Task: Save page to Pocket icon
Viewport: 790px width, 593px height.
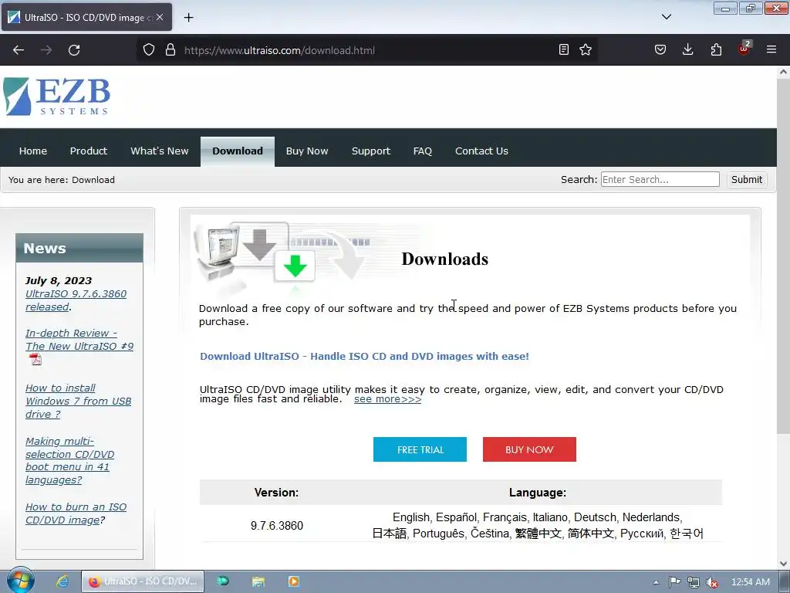Action: (x=660, y=50)
